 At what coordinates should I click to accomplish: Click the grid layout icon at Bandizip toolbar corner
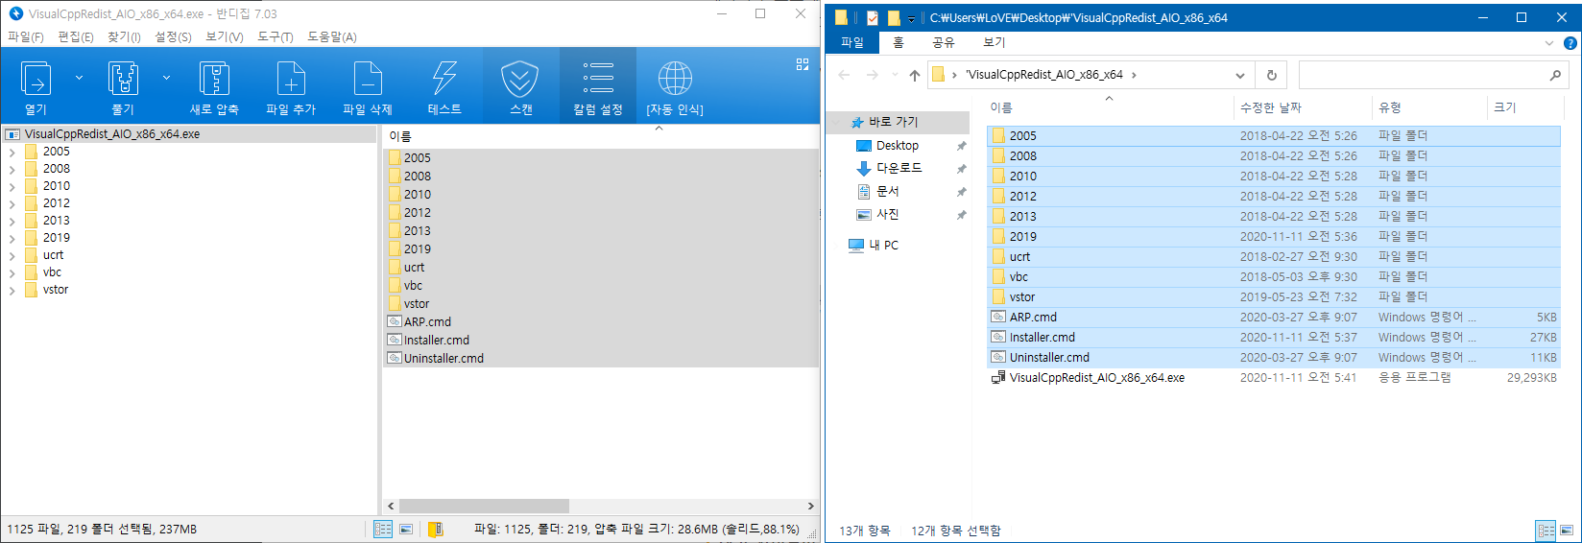[x=803, y=64]
